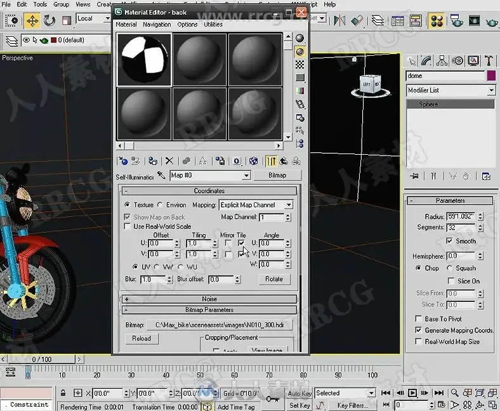Click Go to Parent icon
500x411 pixels.
pyautogui.click(x=284, y=161)
